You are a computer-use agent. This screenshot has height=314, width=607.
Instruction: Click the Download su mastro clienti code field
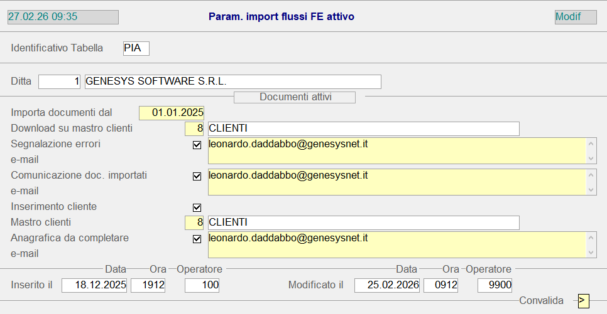[194, 128]
